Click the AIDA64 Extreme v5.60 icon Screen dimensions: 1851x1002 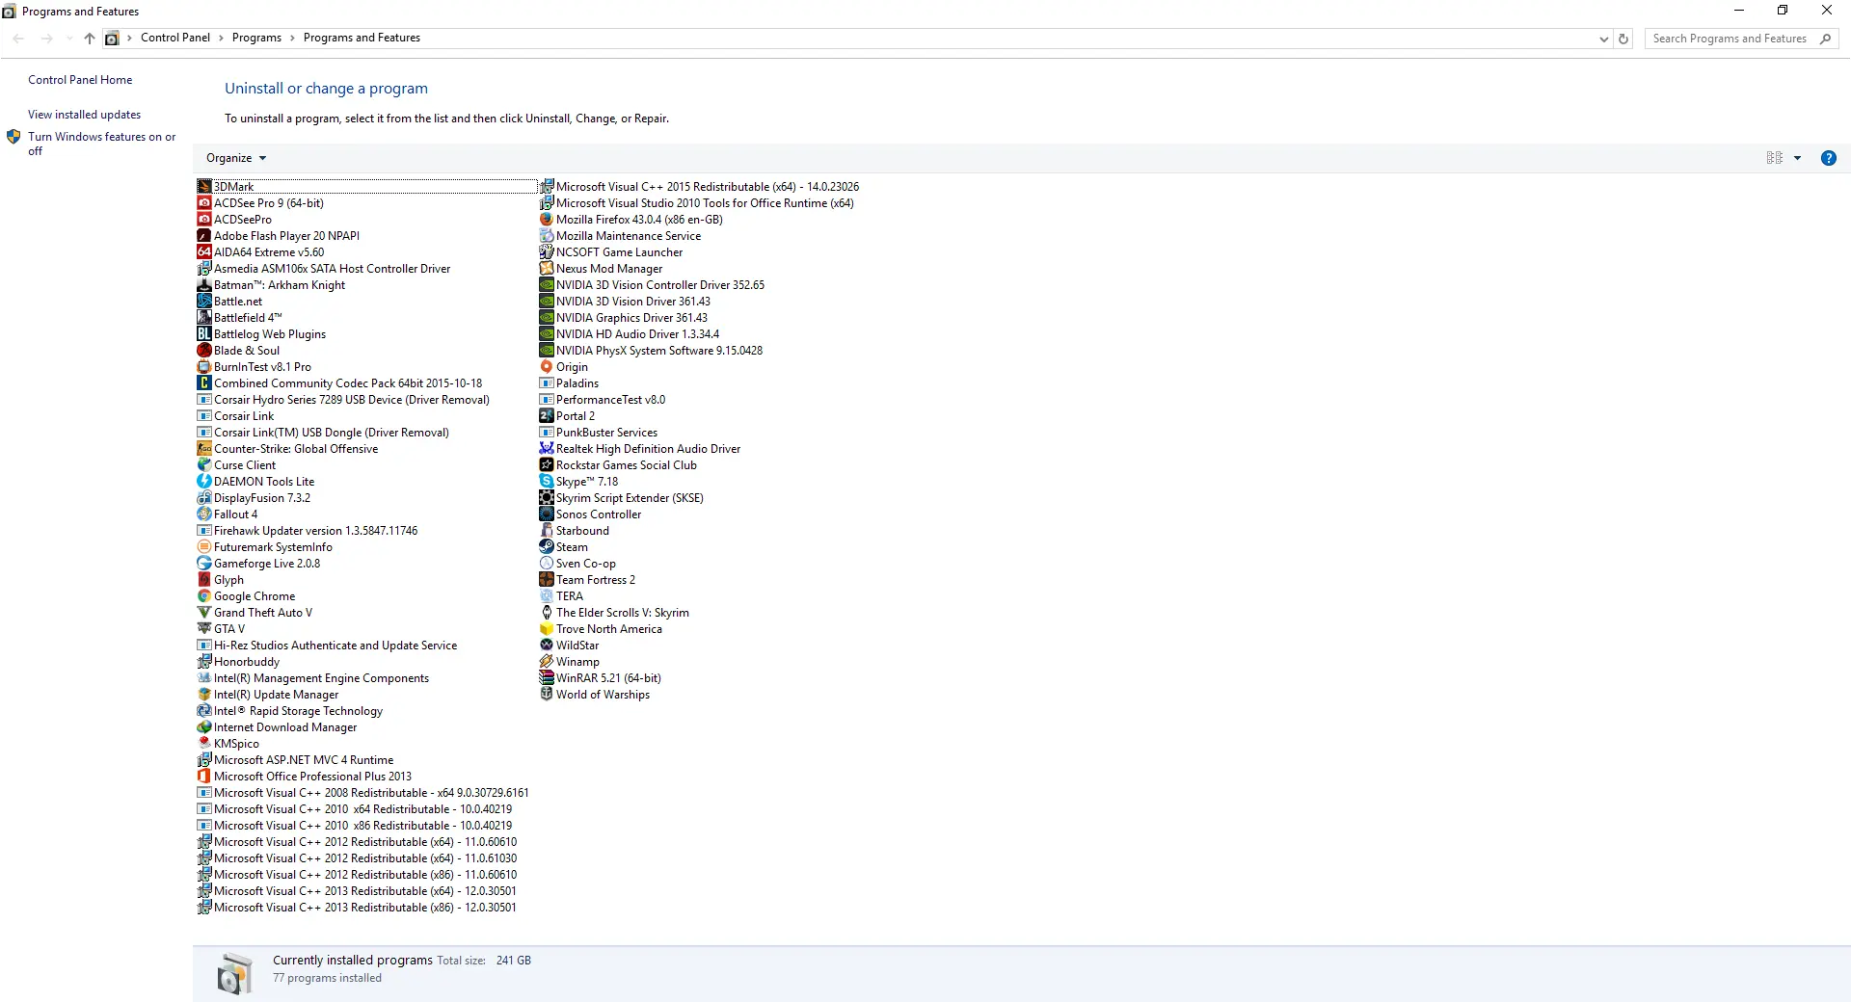click(x=204, y=252)
